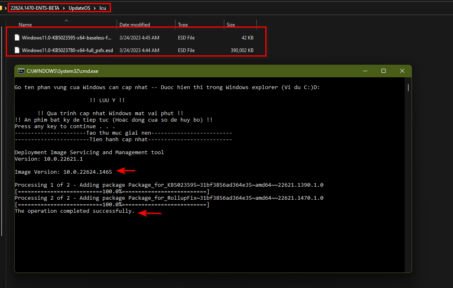Expand chevron after UpdateOS breadcrumb
The height and width of the screenshot is (288, 453).
(95, 8)
